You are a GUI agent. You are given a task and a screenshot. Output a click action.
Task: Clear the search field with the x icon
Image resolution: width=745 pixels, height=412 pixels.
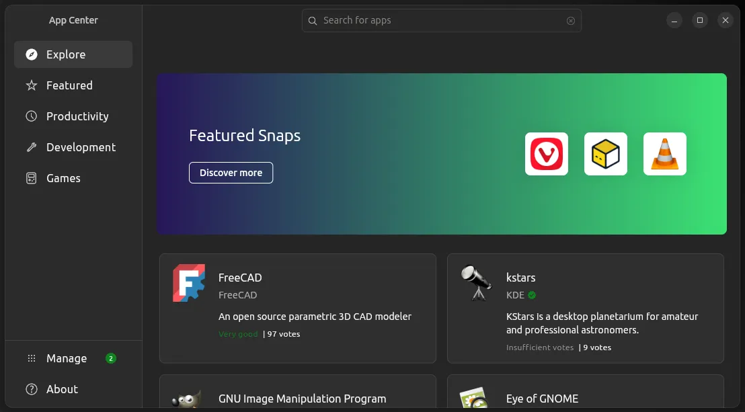(571, 20)
